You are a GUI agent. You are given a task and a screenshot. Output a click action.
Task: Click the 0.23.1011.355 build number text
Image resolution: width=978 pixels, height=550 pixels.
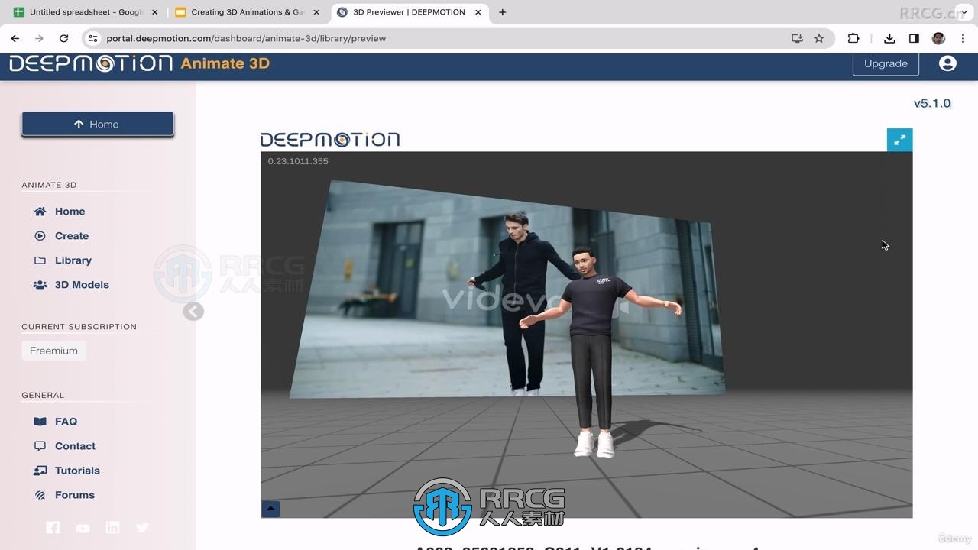(298, 161)
